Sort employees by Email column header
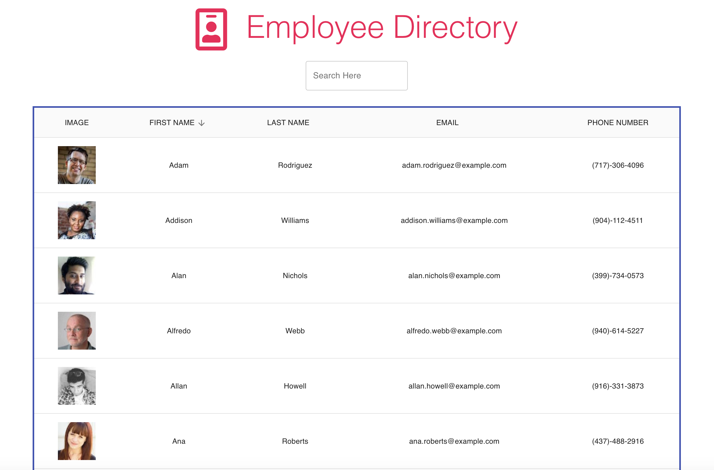 [447, 122]
